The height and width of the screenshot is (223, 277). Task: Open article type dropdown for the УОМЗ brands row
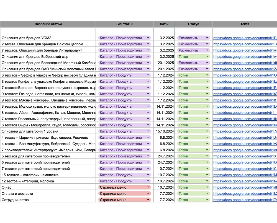(x=148, y=38)
